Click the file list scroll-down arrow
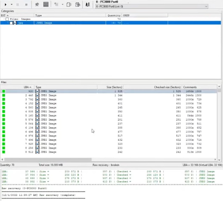The width and height of the screenshot is (223, 201). point(219,160)
